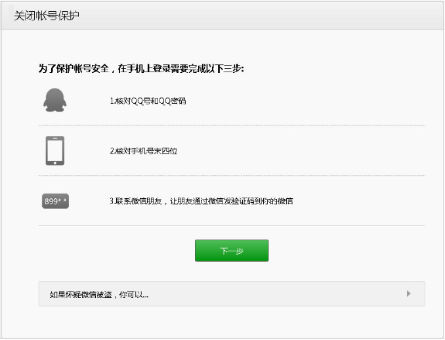Expand the 如果怀疑微信被盗 panel
Image resolution: width=445 pixels, height=340 pixels.
point(232,294)
